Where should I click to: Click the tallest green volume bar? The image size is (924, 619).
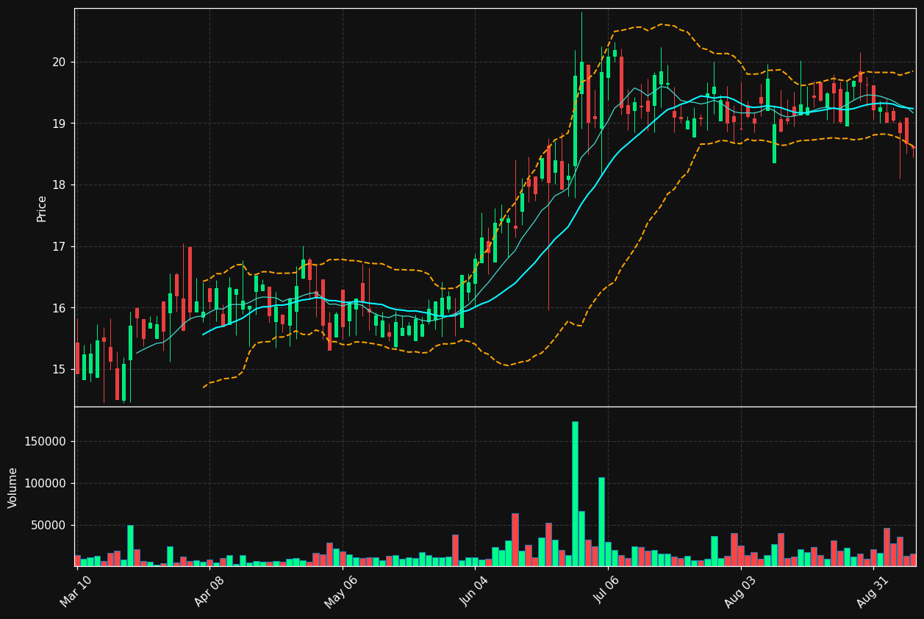575,494
